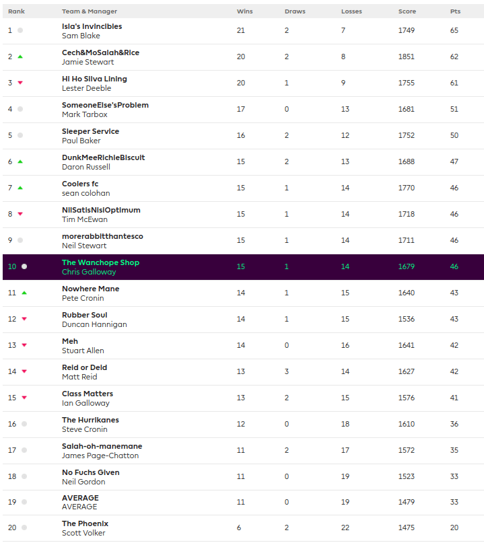Open The Wanchope Shop team
This screenshot has height=547, width=484.
[x=100, y=262]
